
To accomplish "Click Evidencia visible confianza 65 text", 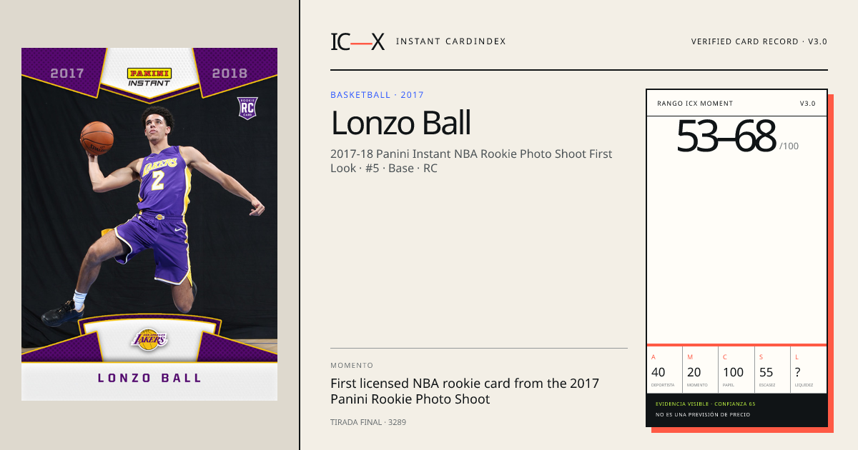I will [x=705, y=404].
